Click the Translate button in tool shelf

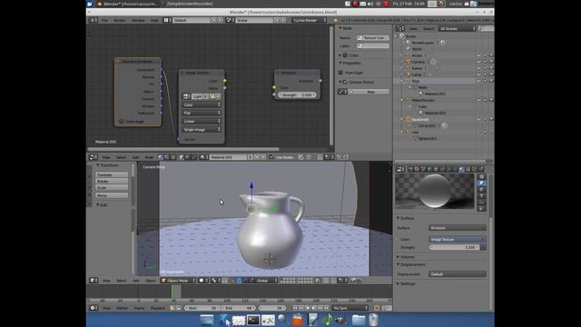pyautogui.click(x=112, y=174)
